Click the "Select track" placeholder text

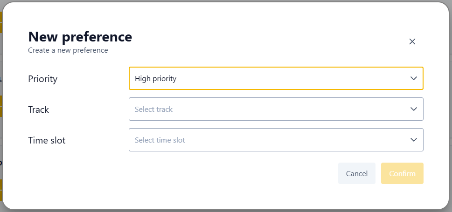click(153, 109)
